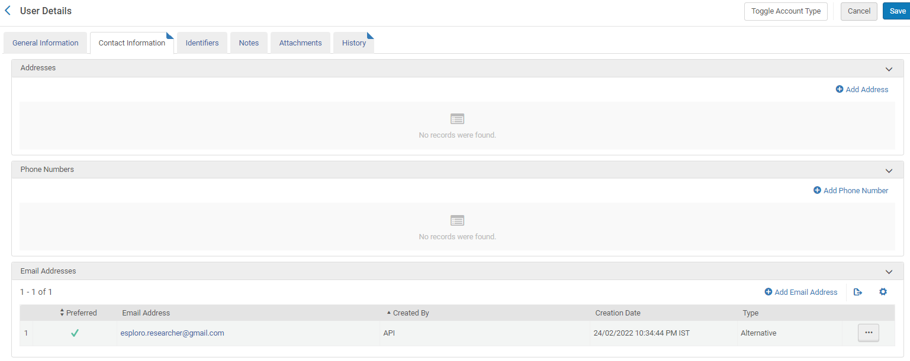Click 'No records were found' under Addresses

tap(457, 135)
